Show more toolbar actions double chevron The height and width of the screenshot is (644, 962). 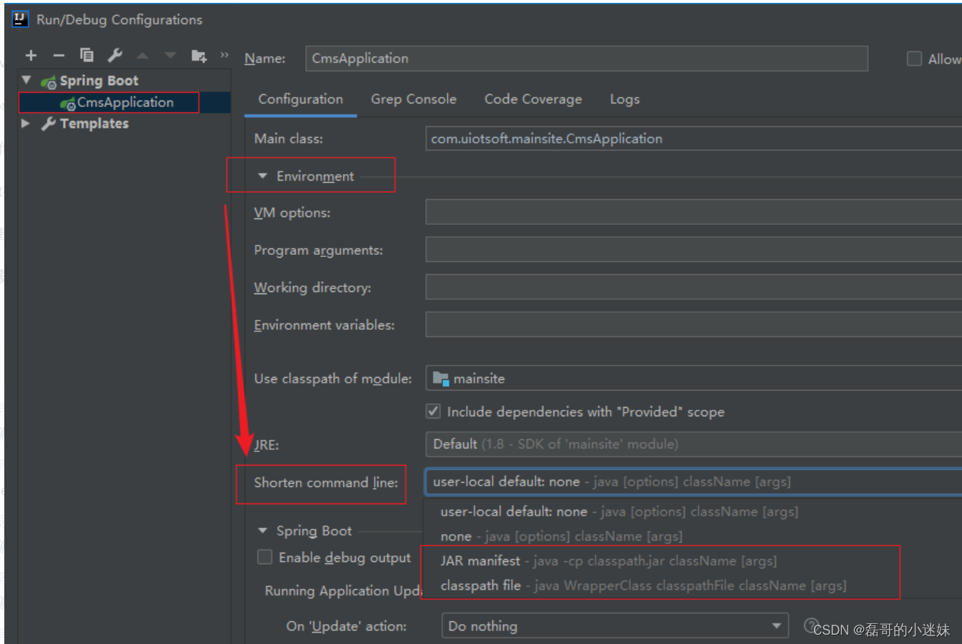(224, 55)
